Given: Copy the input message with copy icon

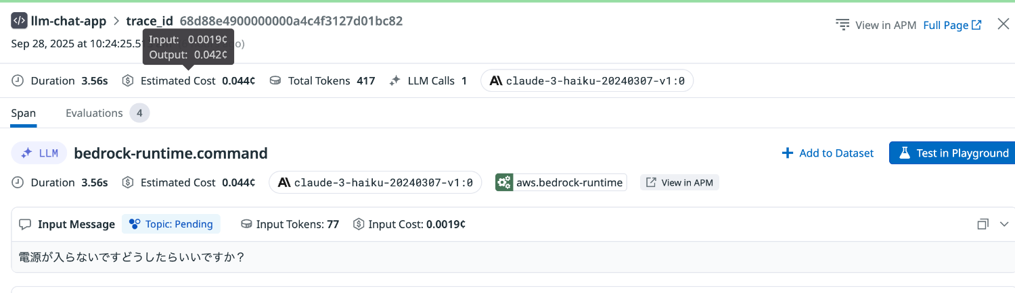Looking at the screenshot, I should 983,224.
